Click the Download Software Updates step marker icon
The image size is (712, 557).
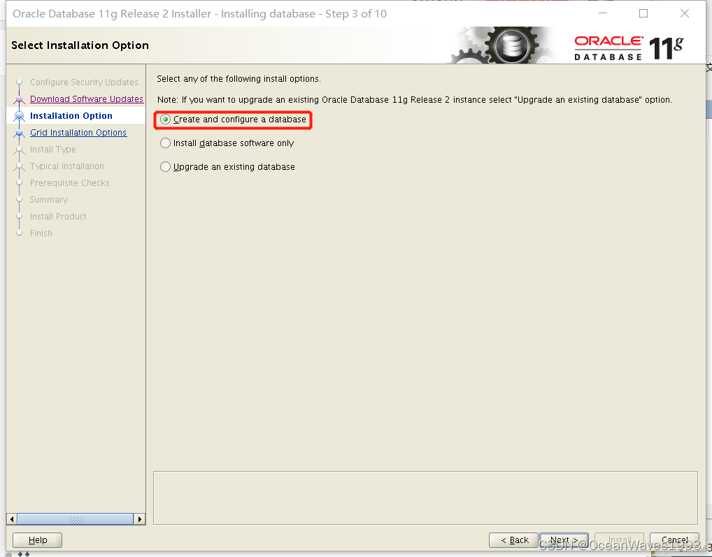(19, 99)
